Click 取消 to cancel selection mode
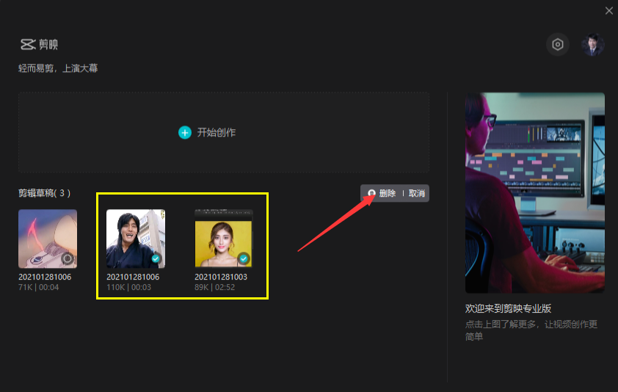618x392 pixels. tap(417, 193)
